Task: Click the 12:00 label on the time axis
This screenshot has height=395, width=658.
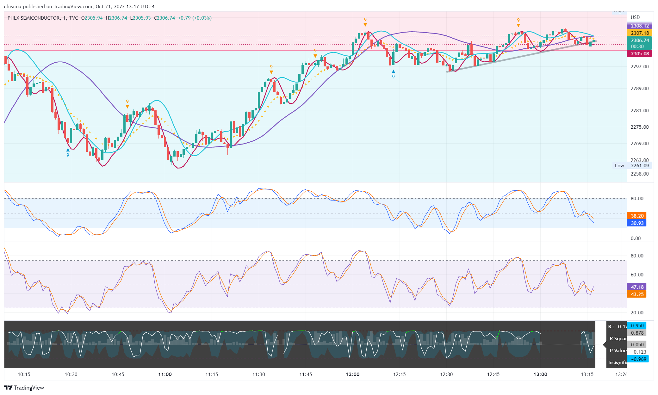Action: point(352,374)
